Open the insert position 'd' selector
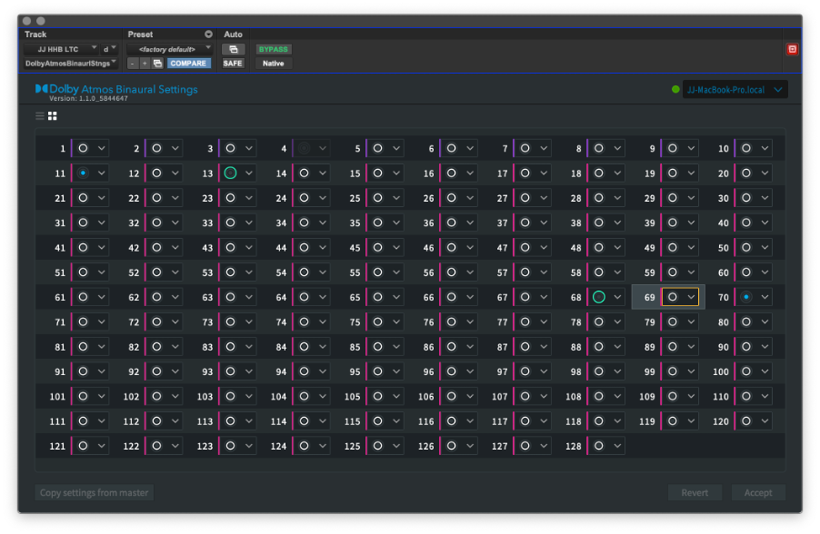The image size is (820, 534). click(109, 49)
